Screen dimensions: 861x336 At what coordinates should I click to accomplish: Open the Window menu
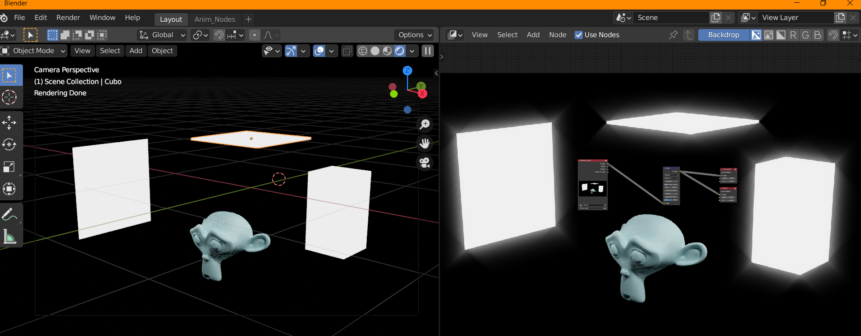(x=102, y=18)
